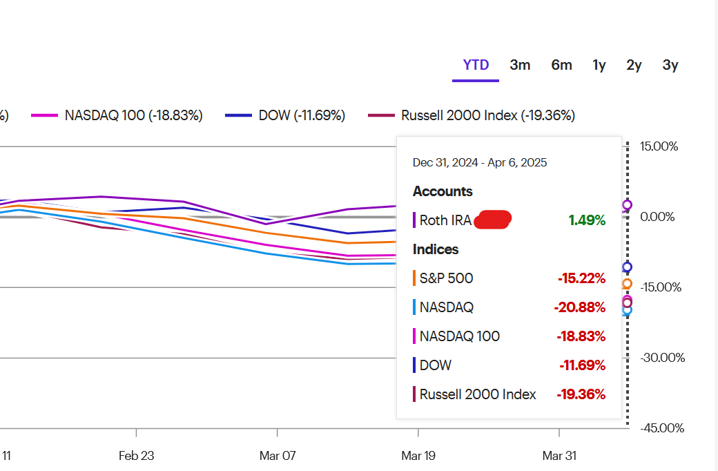
Task: Toggle Russell 2000 Index legend entry
Action: pos(472,115)
